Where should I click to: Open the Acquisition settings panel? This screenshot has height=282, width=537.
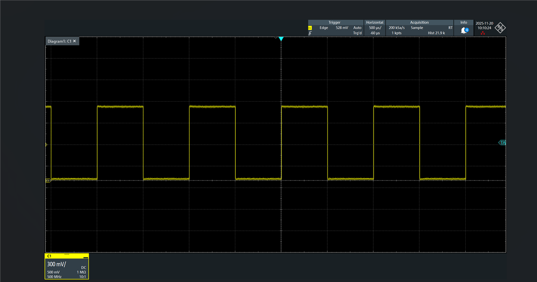click(419, 23)
